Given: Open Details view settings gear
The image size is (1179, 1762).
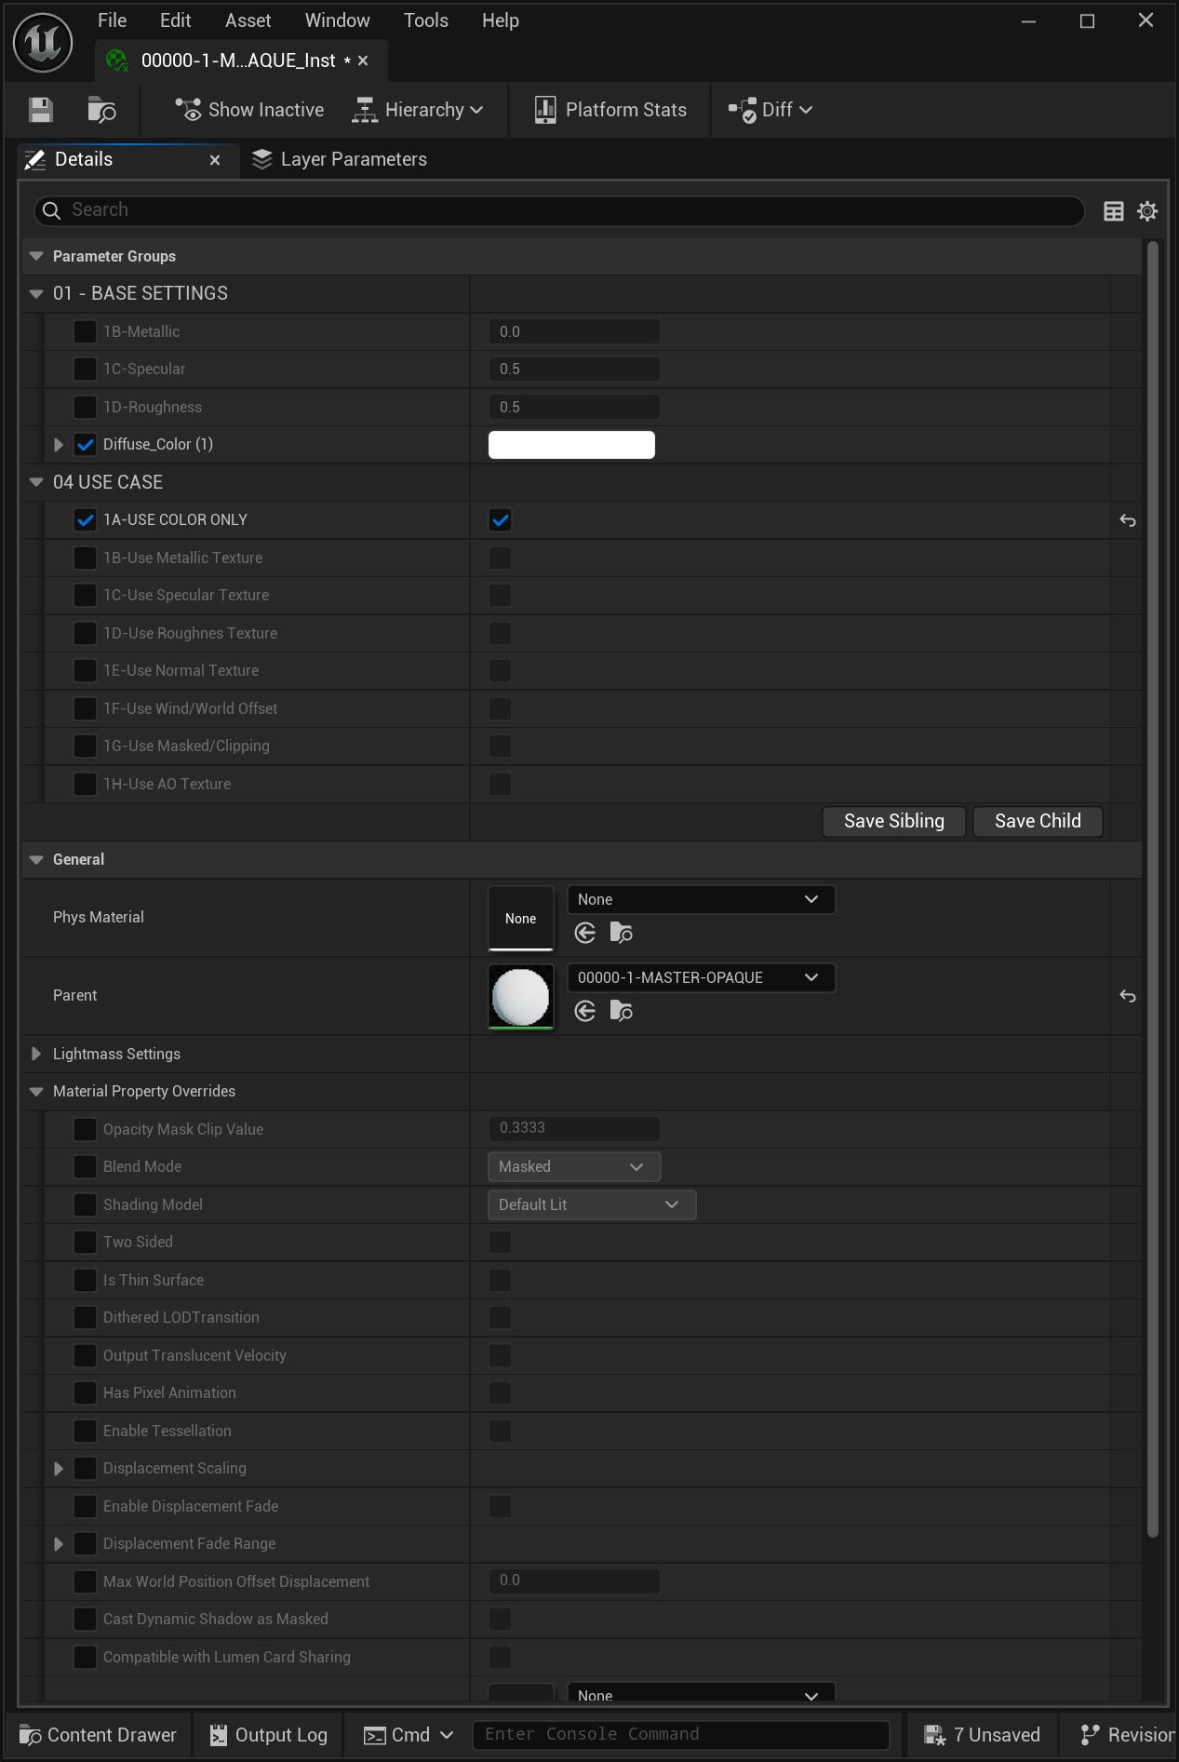Looking at the screenshot, I should 1147,211.
